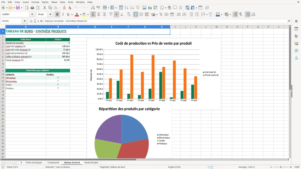
Task: Click the Cut scissors icon
Action: click(x=45, y=8)
